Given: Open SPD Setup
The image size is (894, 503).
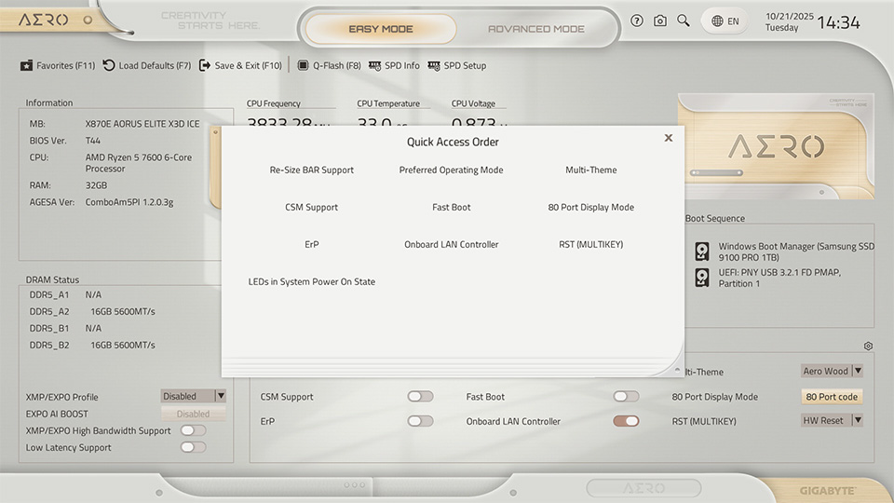Looking at the screenshot, I should tap(457, 66).
